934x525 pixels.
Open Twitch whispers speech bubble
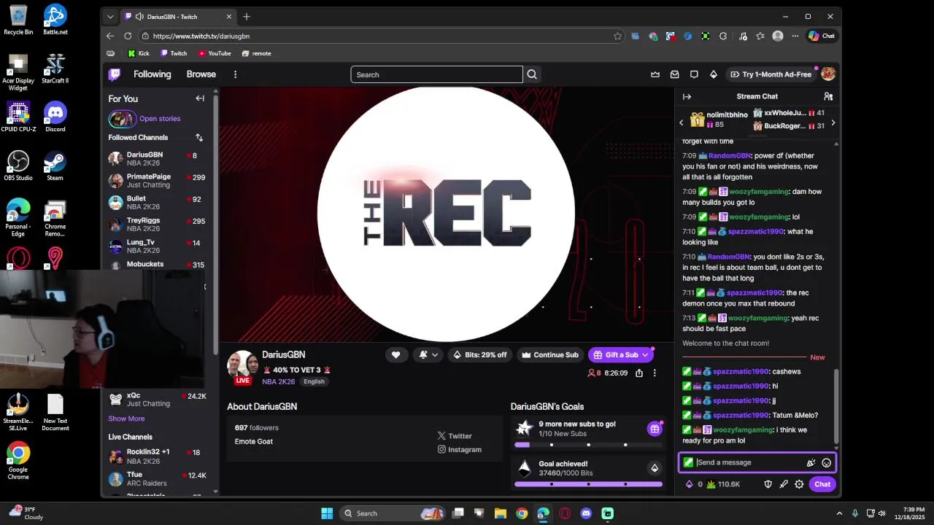pos(694,74)
